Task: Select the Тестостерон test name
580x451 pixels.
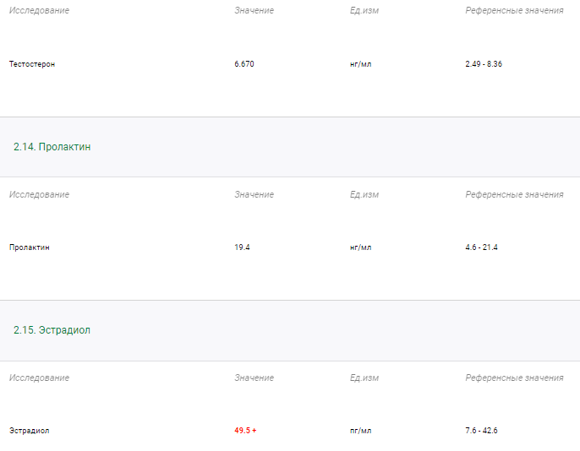Action: pyautogui.click(x=32, y=64)
